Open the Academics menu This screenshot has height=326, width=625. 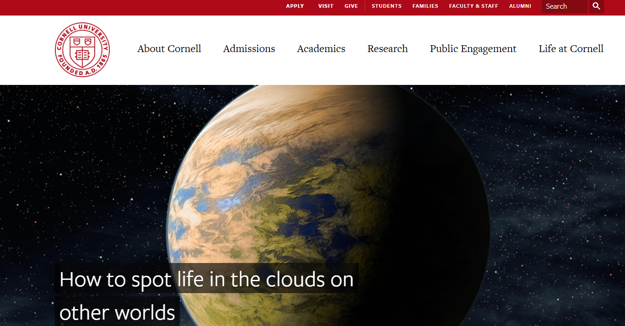[321, 49]
